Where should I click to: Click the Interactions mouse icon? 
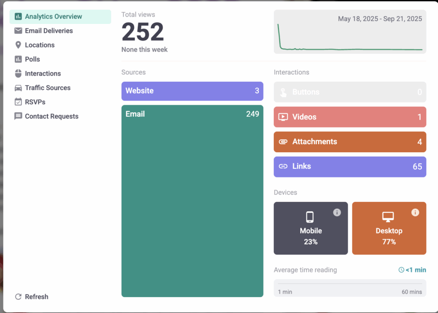(18, 74)
